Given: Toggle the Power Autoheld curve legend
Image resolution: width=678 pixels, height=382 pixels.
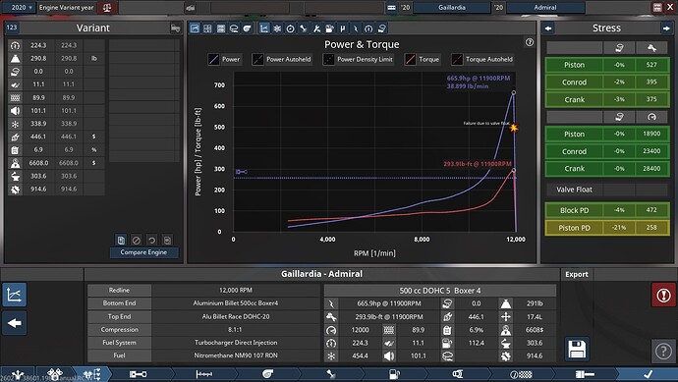Looking at the screenshot, I should [x=282, y=59].
